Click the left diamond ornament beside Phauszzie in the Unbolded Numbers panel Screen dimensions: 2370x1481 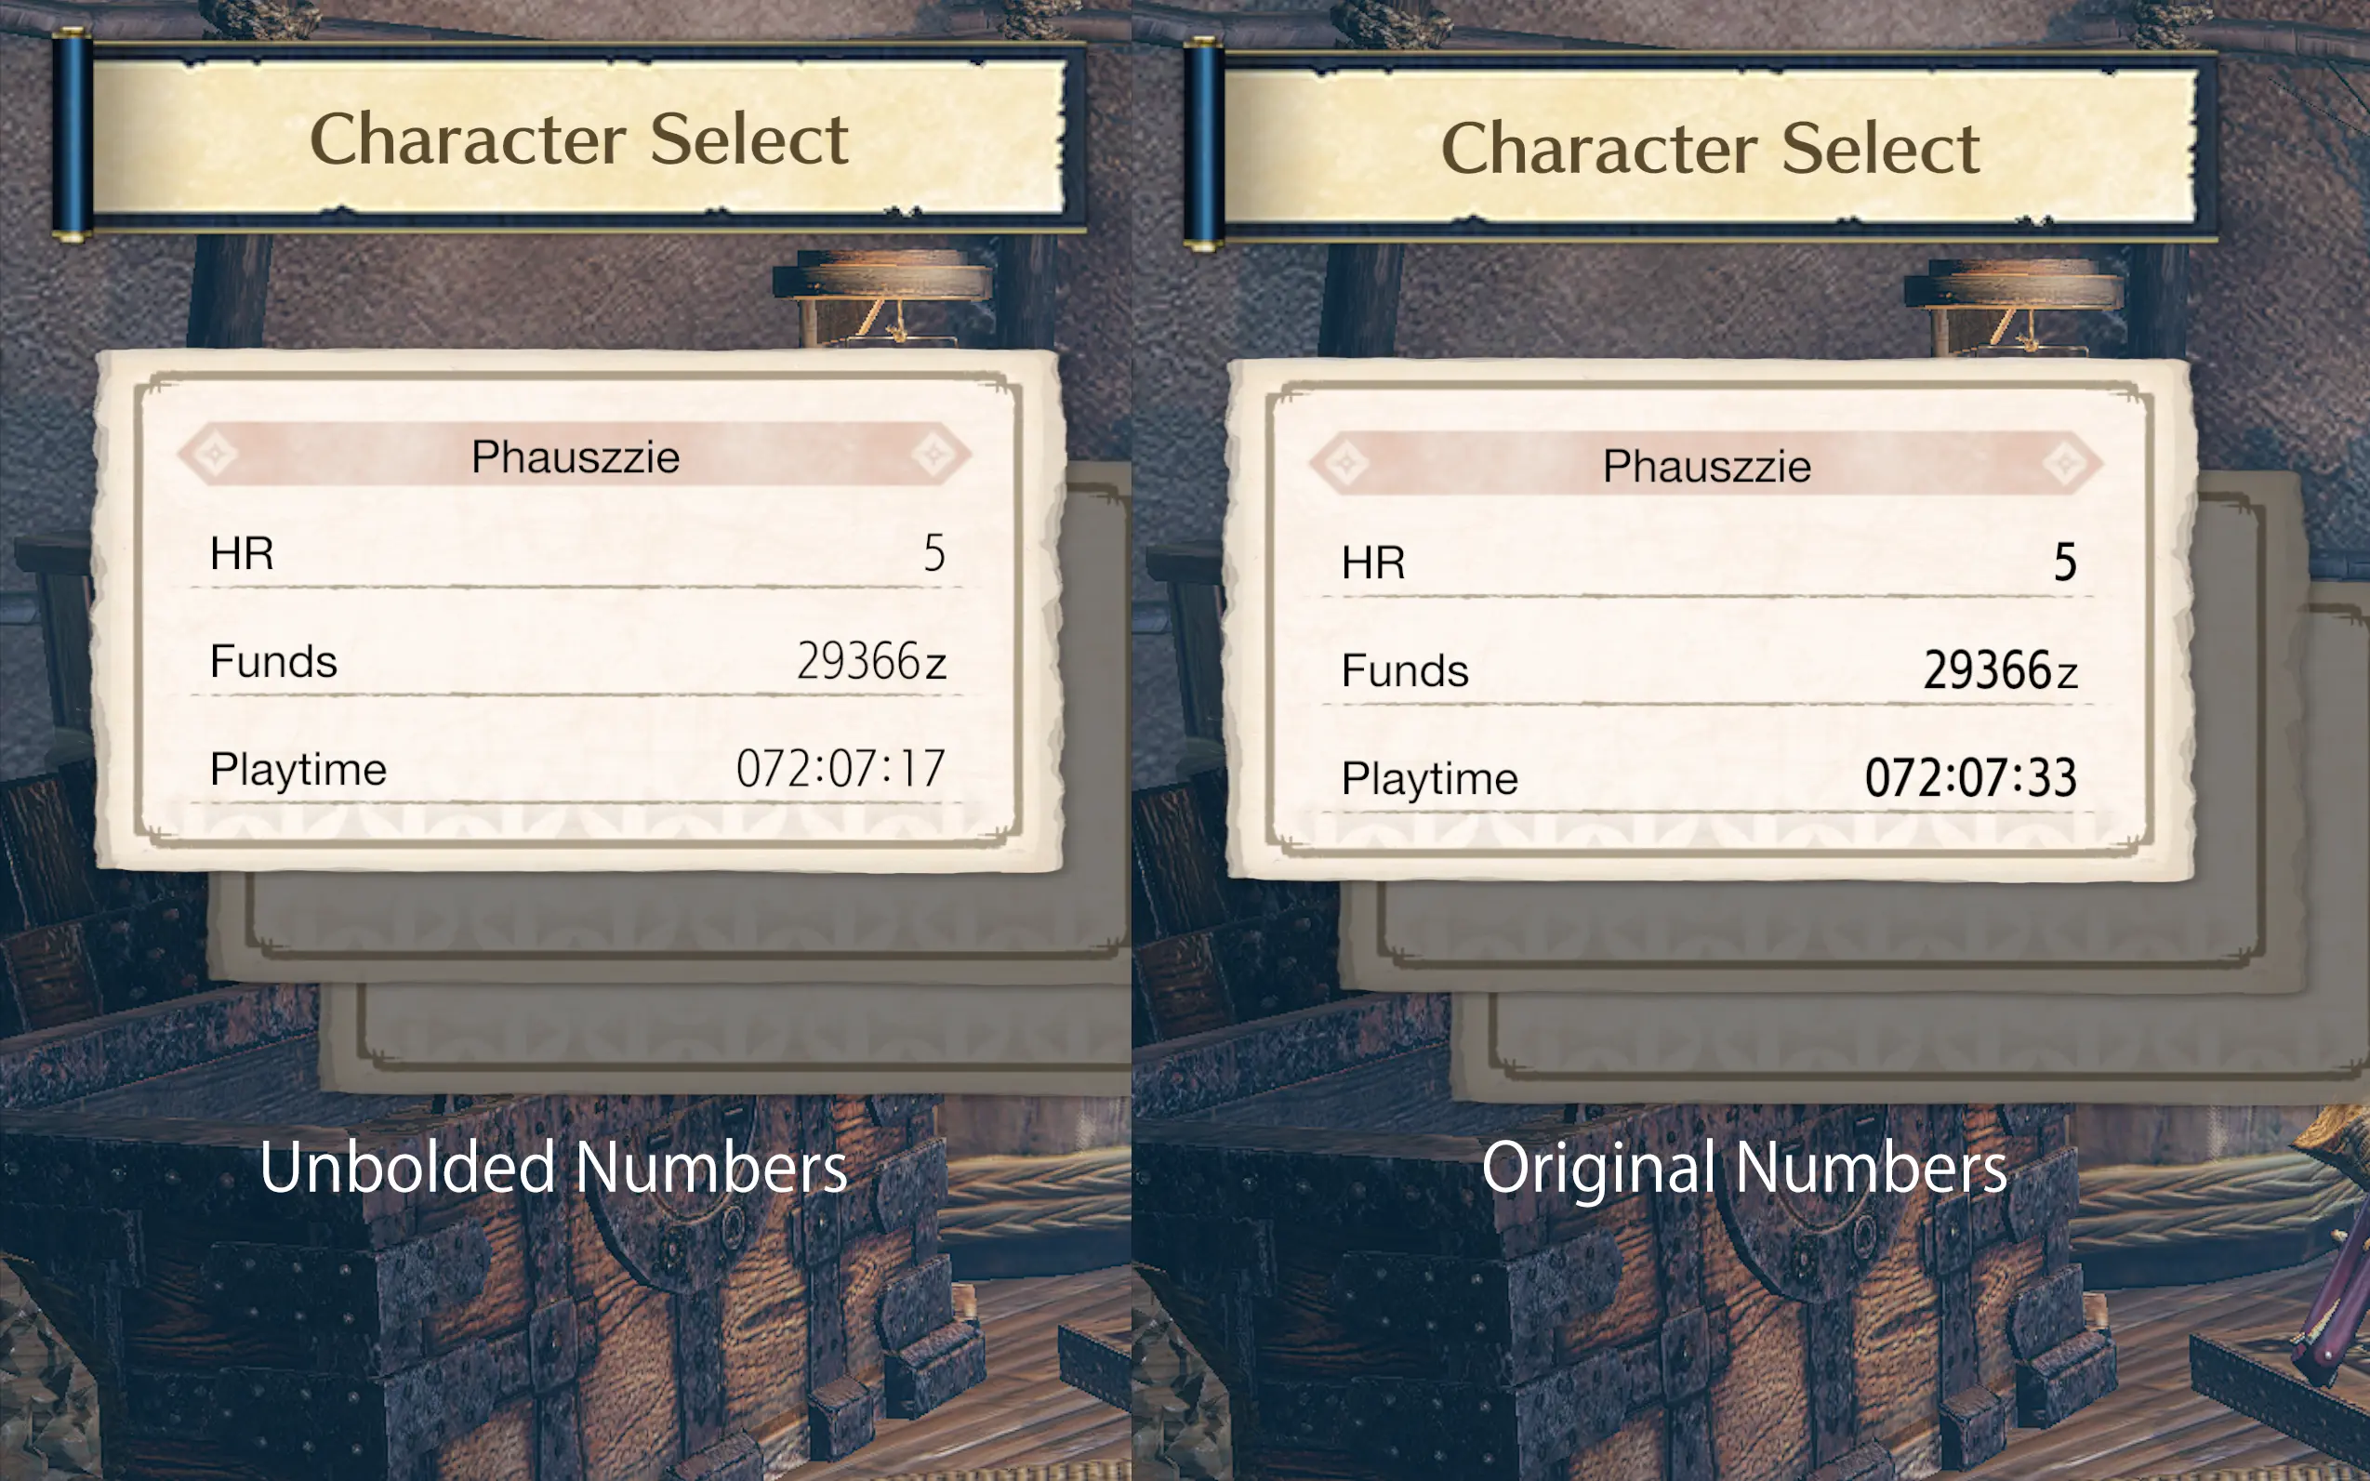pos(215,455)
